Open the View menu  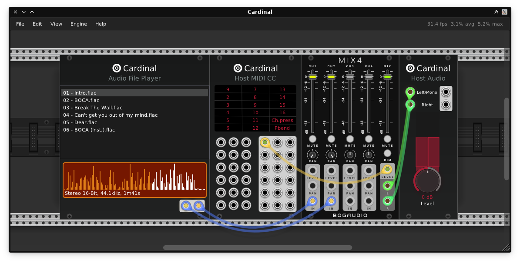click(56, 24)
